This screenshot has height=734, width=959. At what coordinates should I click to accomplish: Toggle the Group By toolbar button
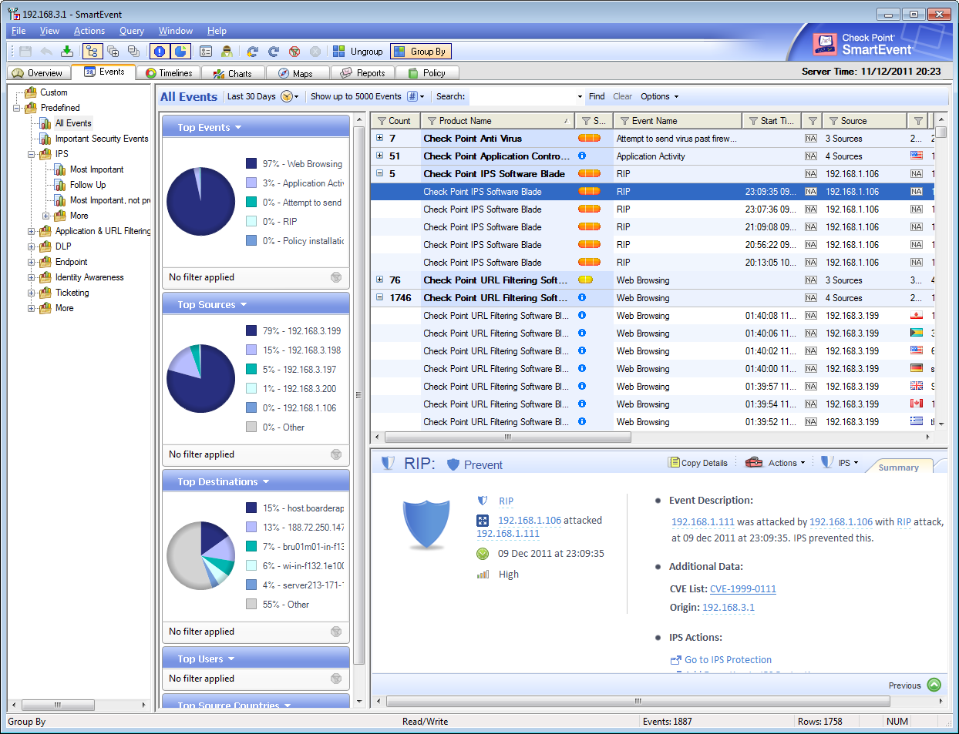pos(421,52)
